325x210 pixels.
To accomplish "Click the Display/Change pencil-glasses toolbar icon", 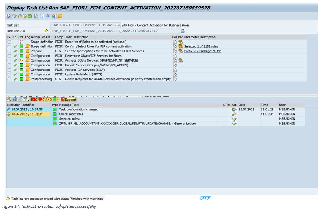I will [x=14, y=16].
